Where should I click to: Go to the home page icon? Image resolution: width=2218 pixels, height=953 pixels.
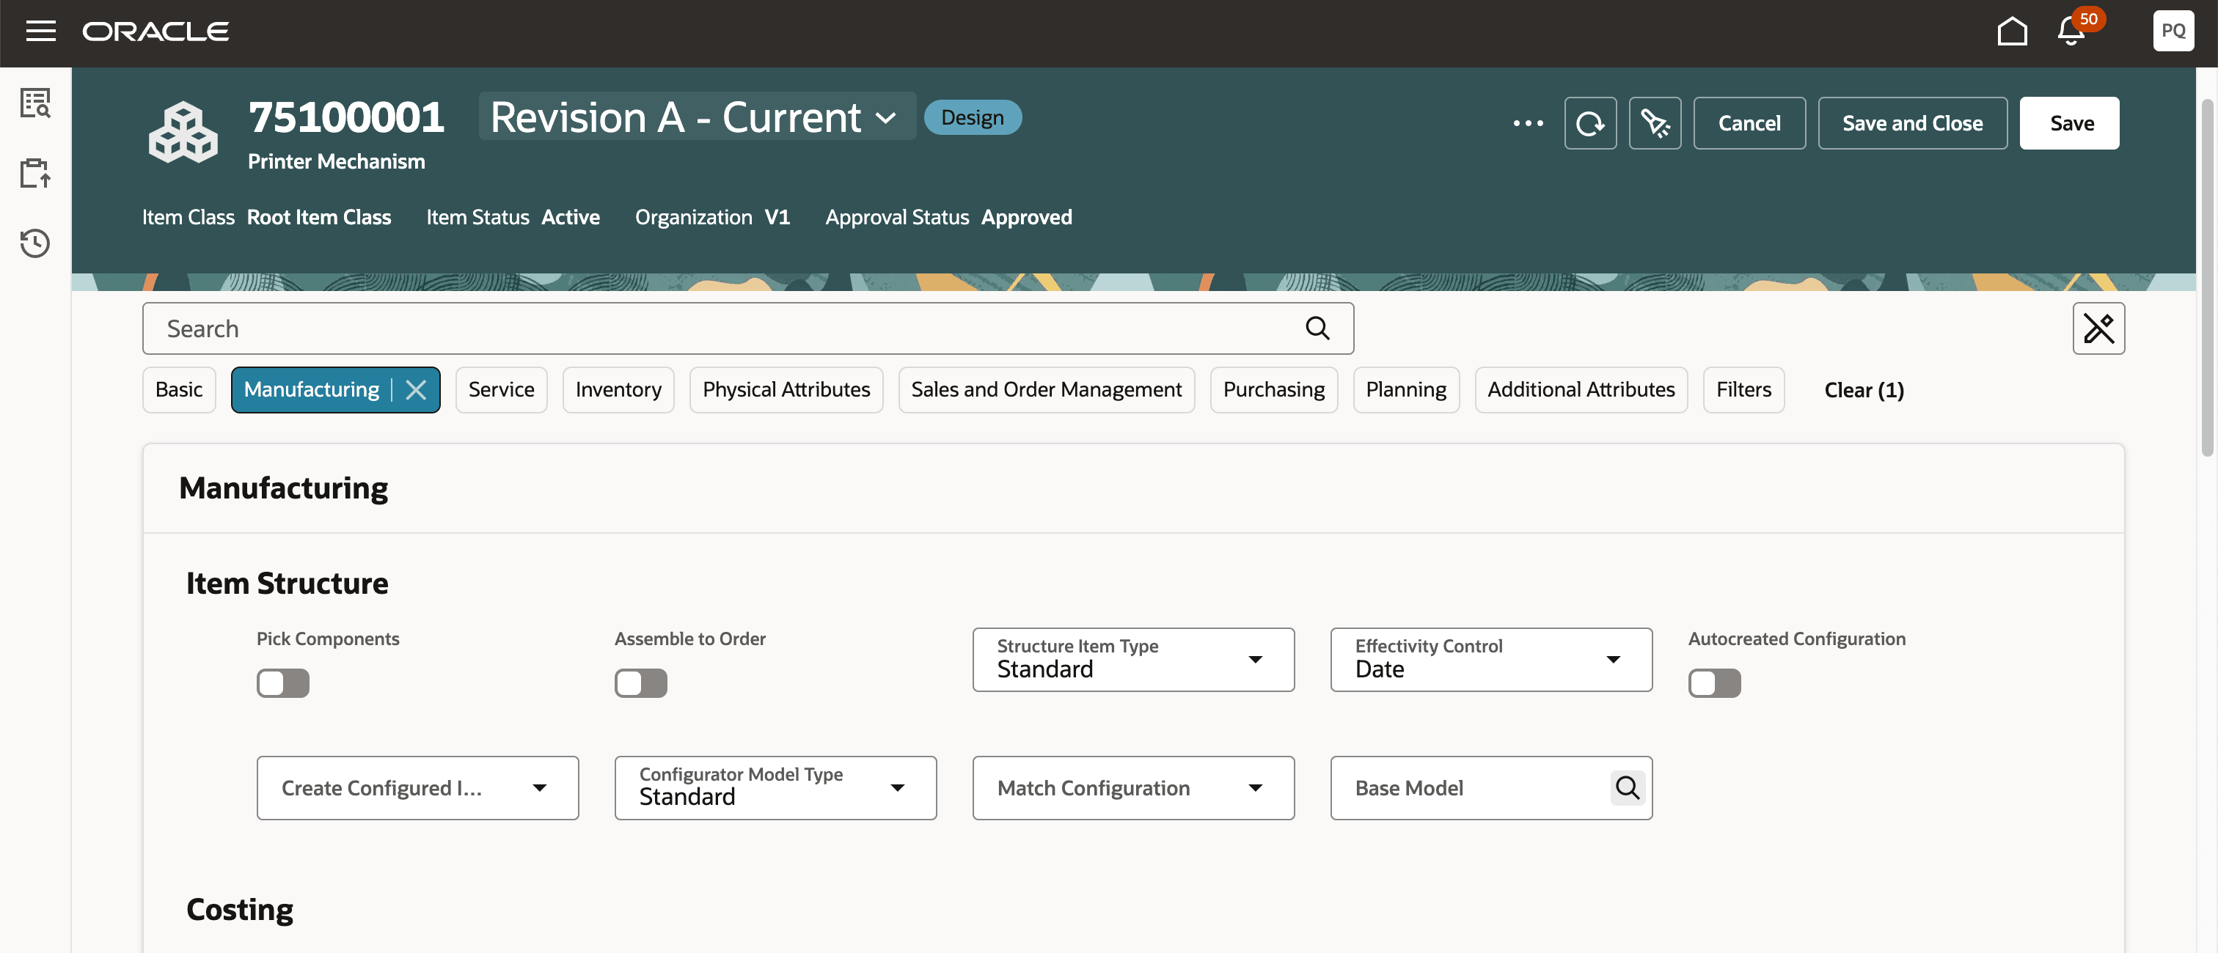[x=2011, y=31]
